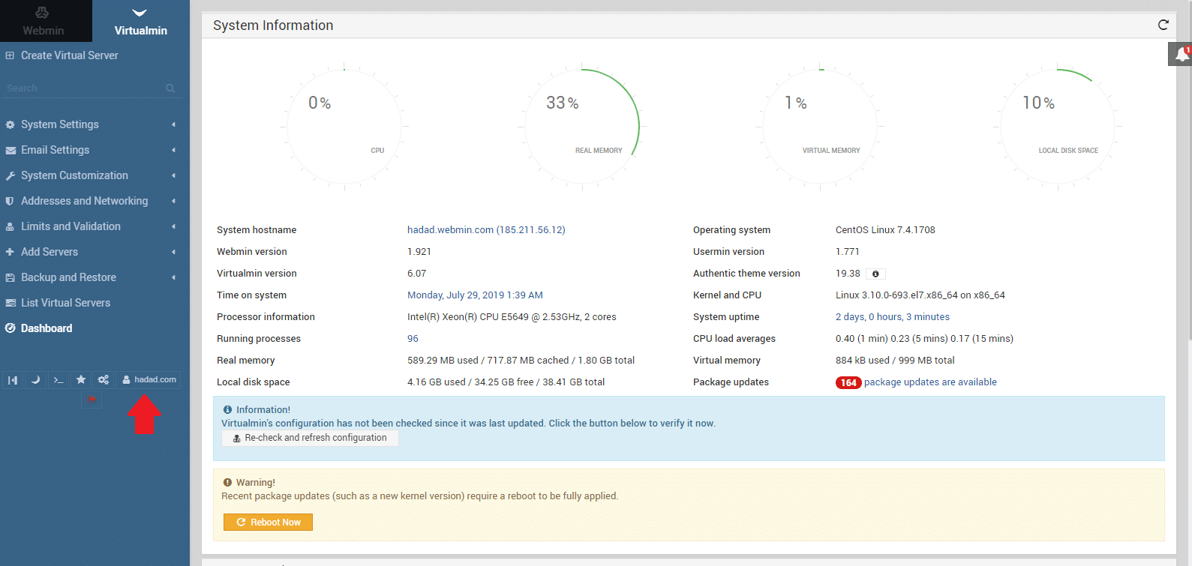Expand System Customization menu
This screenshot has height=566, width=1192.
click(92, 175)
